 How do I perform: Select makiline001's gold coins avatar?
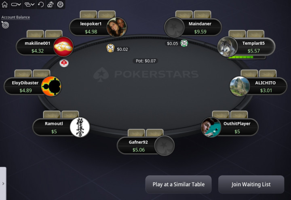[63, 46]
